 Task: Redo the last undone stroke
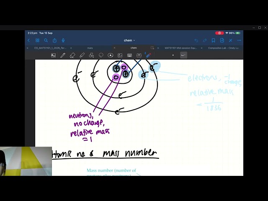(205, 40)
